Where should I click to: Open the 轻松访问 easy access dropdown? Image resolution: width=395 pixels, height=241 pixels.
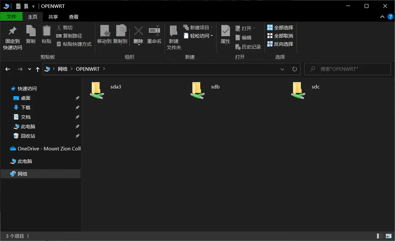click(198, 36)
